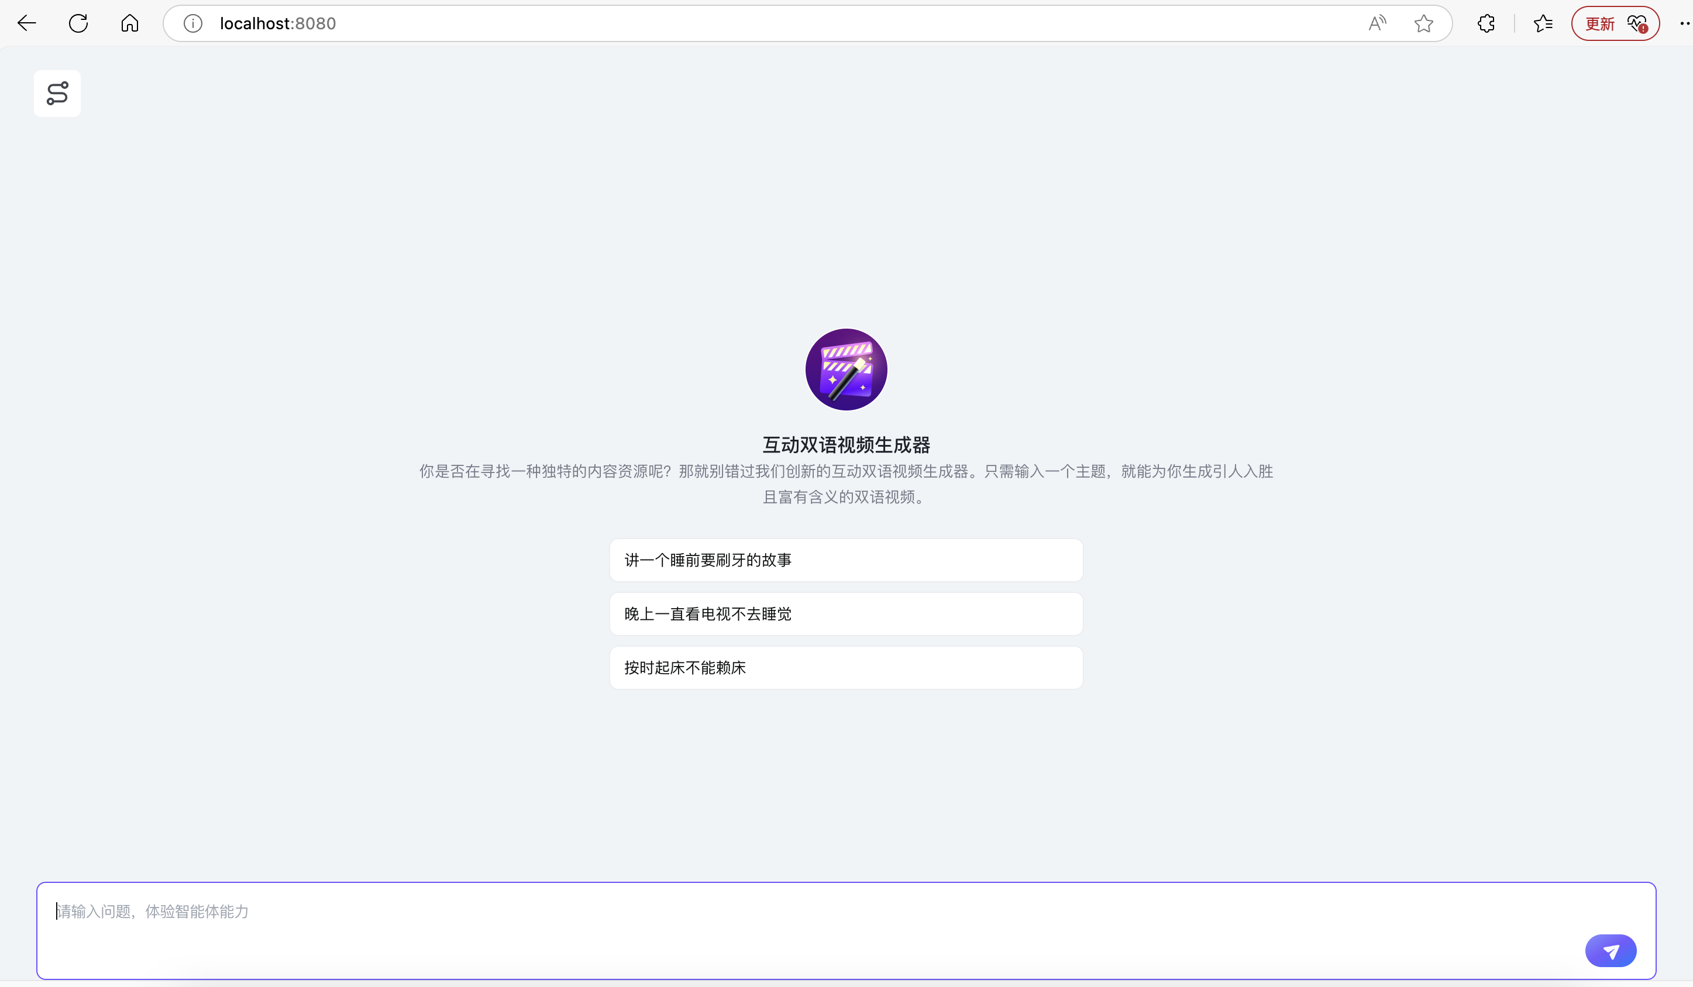Open the favorites list
This screenshot has width=1693, height=987.
point(1543,23)
